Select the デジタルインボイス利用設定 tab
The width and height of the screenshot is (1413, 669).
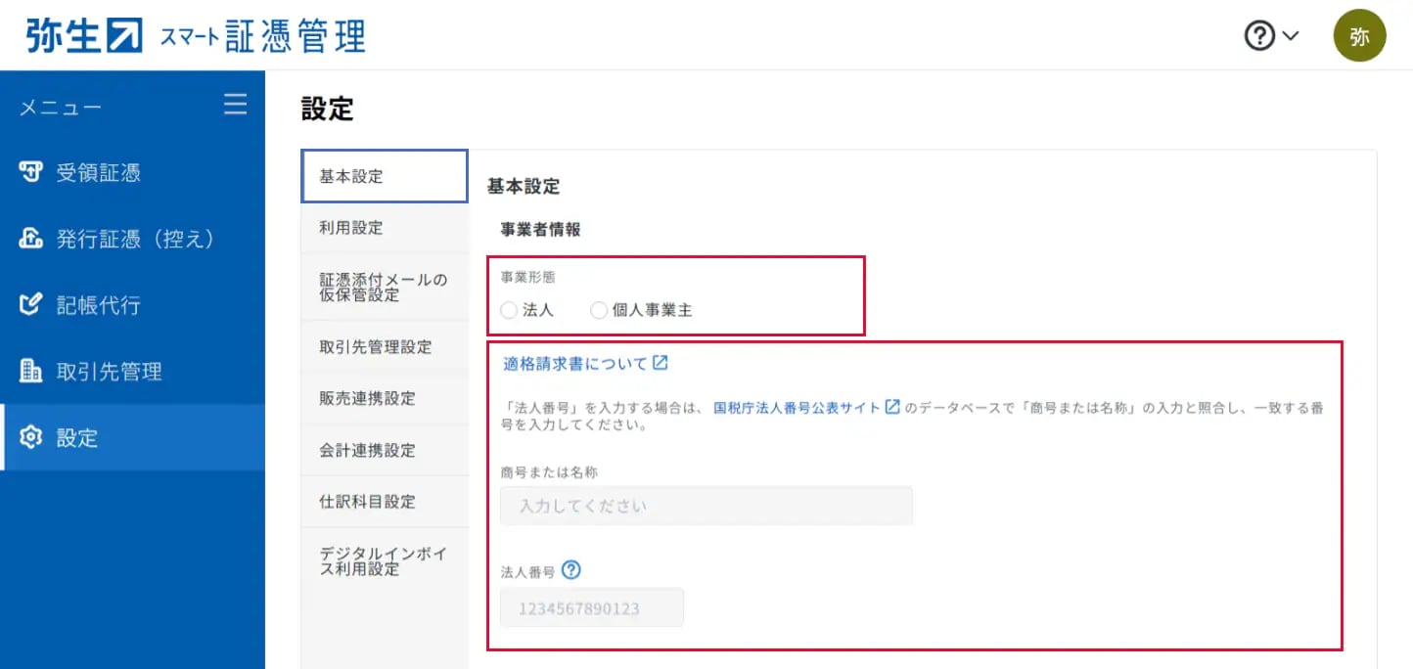click(x=383, y=560)
